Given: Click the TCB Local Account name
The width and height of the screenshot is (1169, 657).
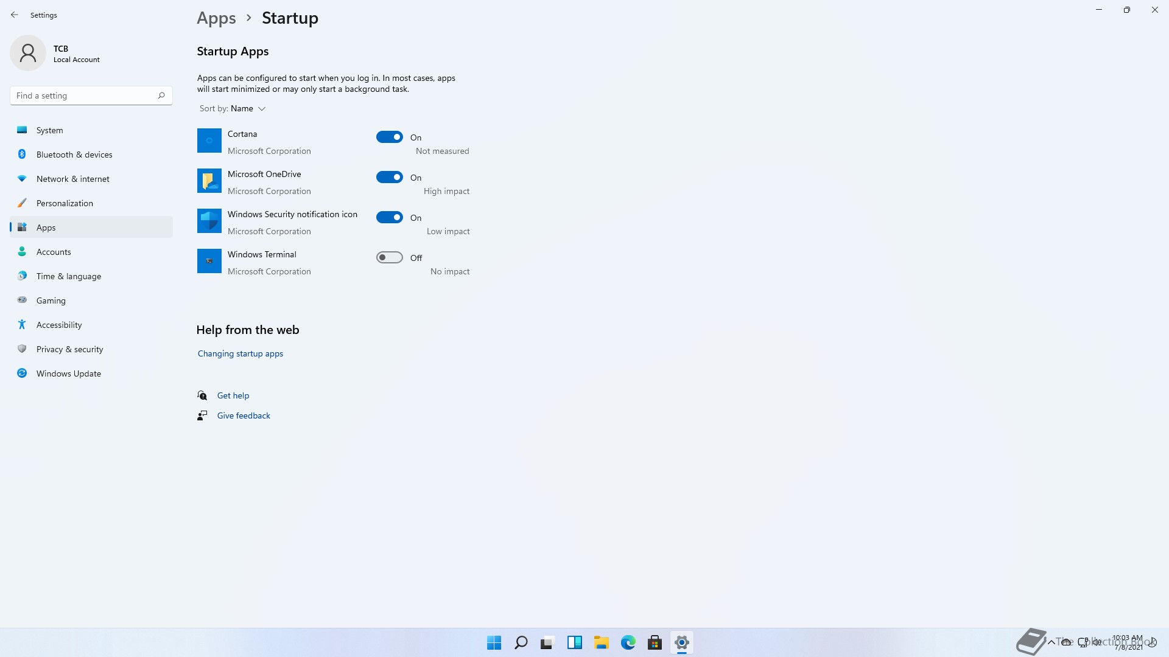Looking at the screenshot, I should tap(76, 54).
